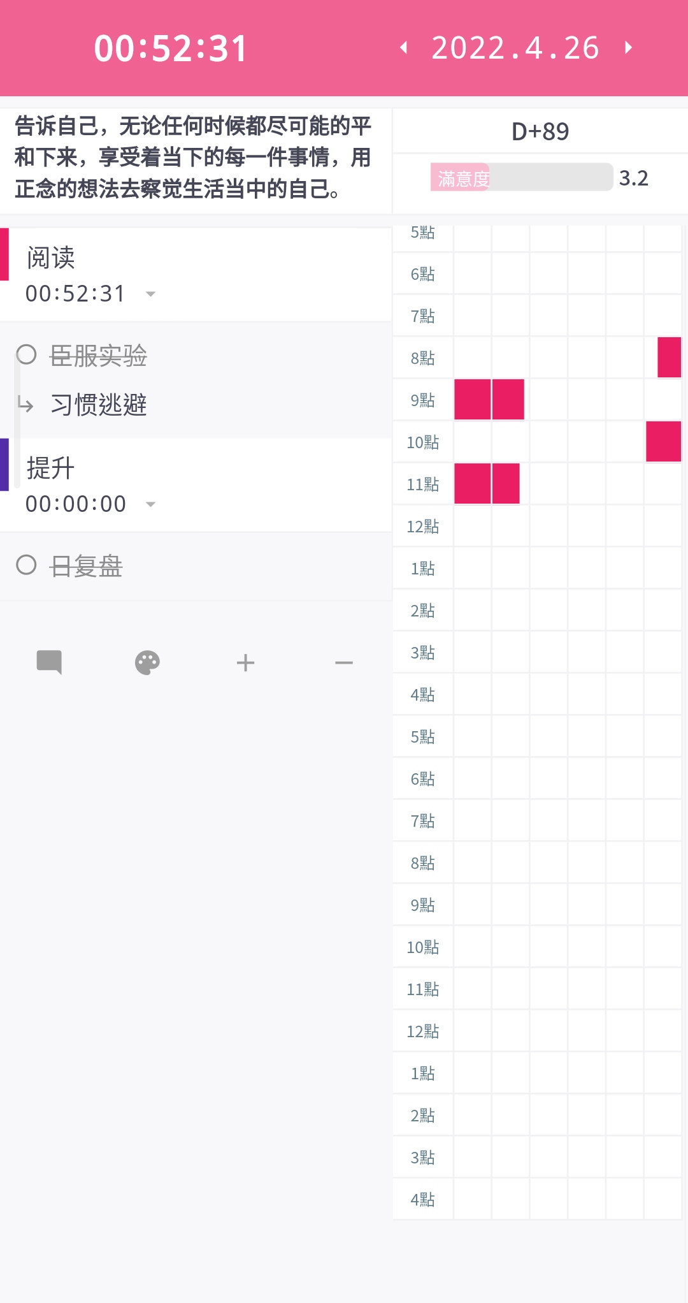Click the sub-task arrow beside 习惯逃避
Screen dimensions: 688x1303
click(x=25, y=404)
